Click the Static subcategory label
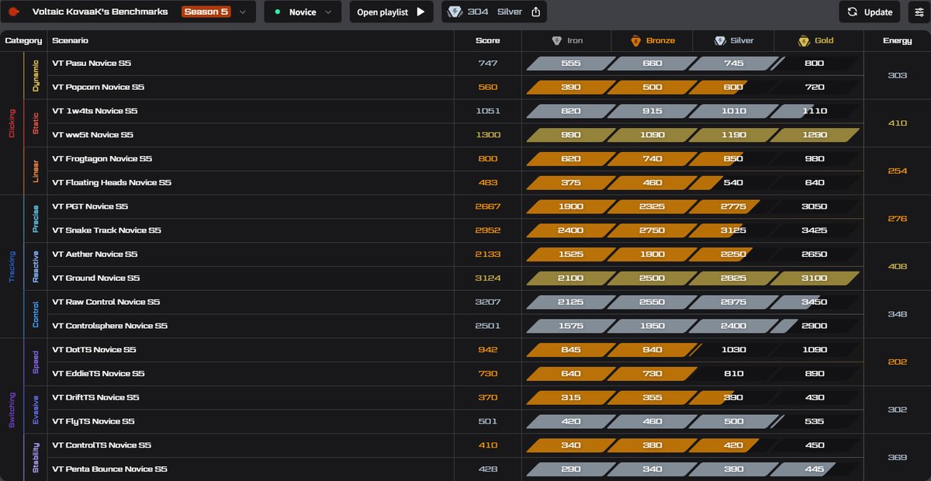Image resolution: width=931 pixels, height=481 pixels. click(36, 123)
